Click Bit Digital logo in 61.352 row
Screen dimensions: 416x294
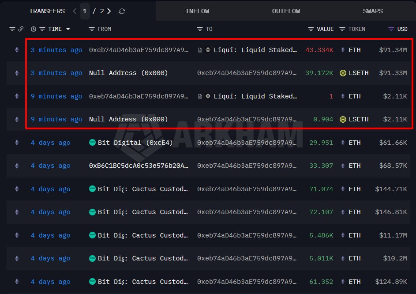92,281
